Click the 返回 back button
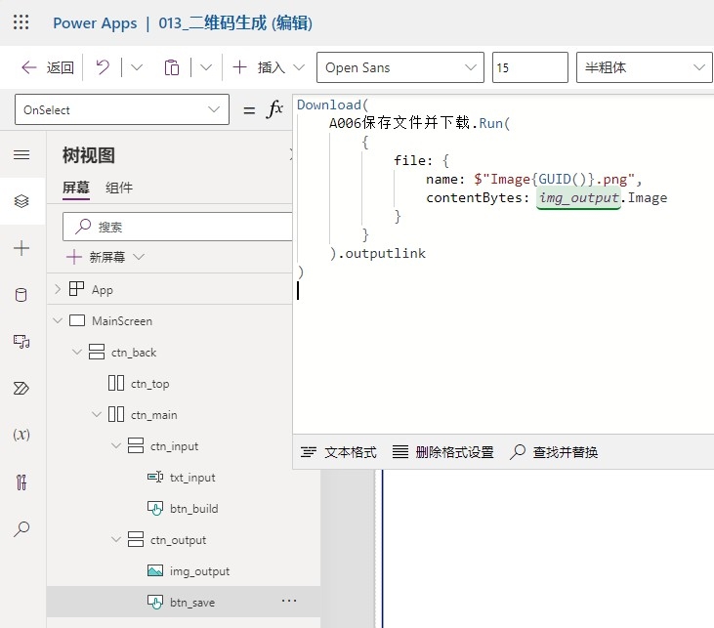This screenshot has width=714, height=628. tap(48, 67)
